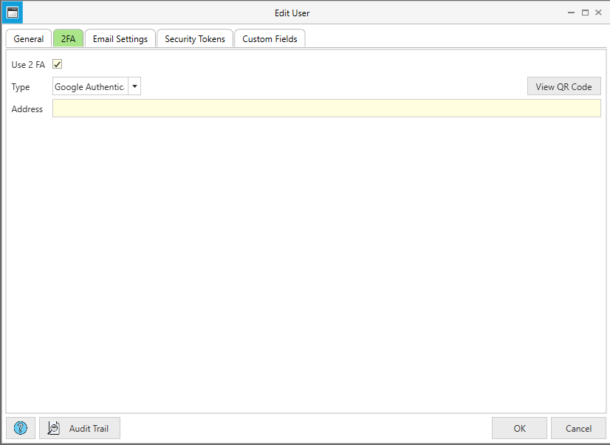The height and width of the screenshot is (445, 610).
Task: Click the View QR Code button
Action: (563, 86)
